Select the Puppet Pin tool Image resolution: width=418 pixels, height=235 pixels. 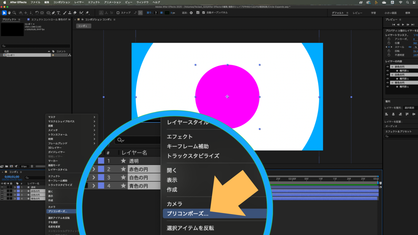(87, 13)
